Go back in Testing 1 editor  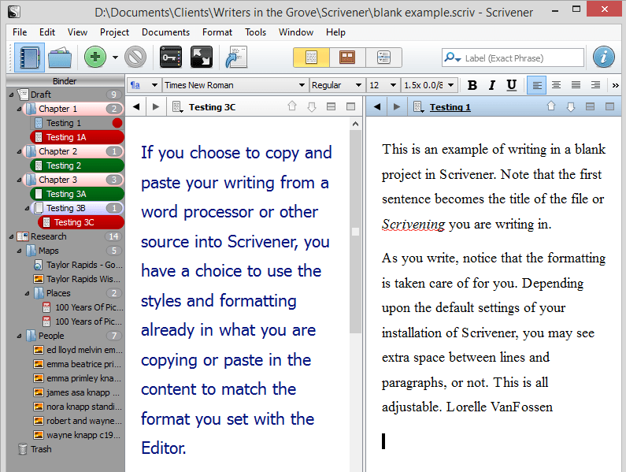pyautogui.click(x=377, y=106)
